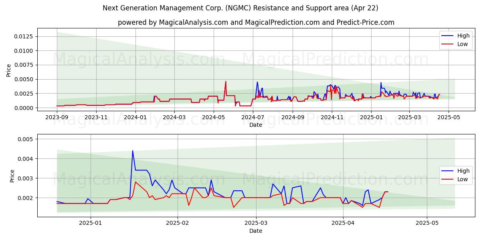Click the '2025-03' tick label in top chart

coord(409,117)
